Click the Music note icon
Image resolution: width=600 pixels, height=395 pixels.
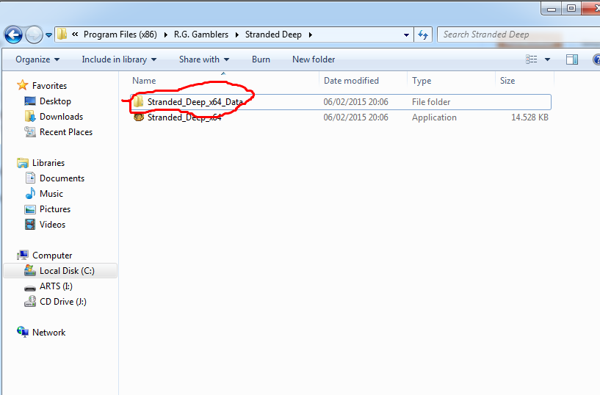coord(30,194)
